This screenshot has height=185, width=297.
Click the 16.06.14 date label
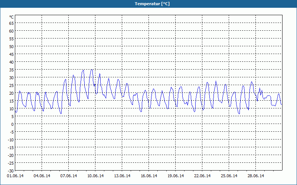(x=149, y=176)
